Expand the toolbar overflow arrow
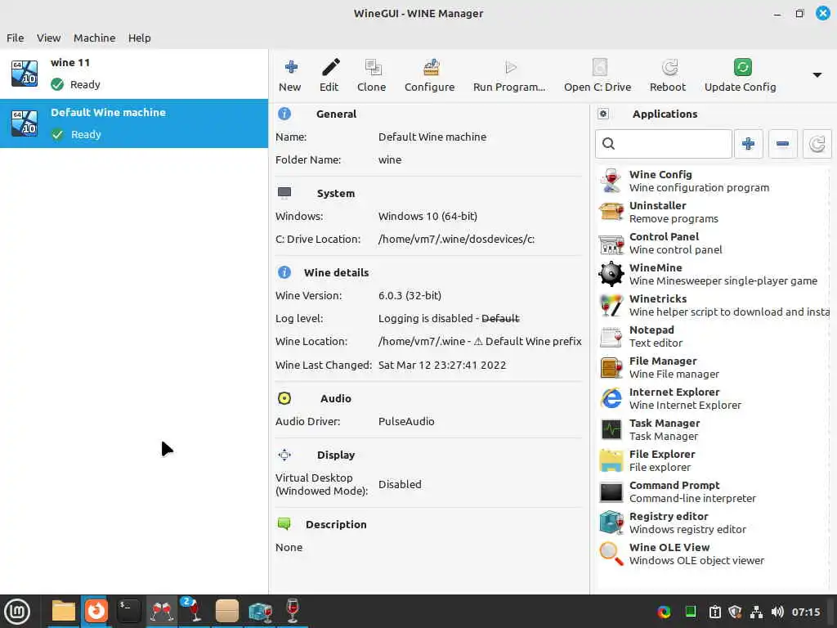This screenshot has height=628, width=837. [x=817, y=75]
